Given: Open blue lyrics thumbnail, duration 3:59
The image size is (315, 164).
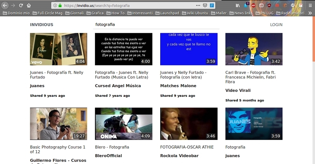Looking at the screenshot, I should pos(189,49).
